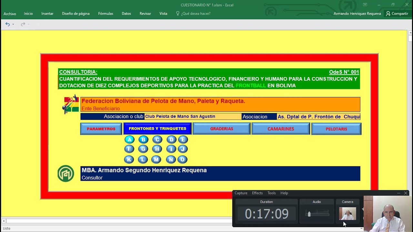Open the Vista tab
The width and height of the screenshot is (413, 232).
163,14
